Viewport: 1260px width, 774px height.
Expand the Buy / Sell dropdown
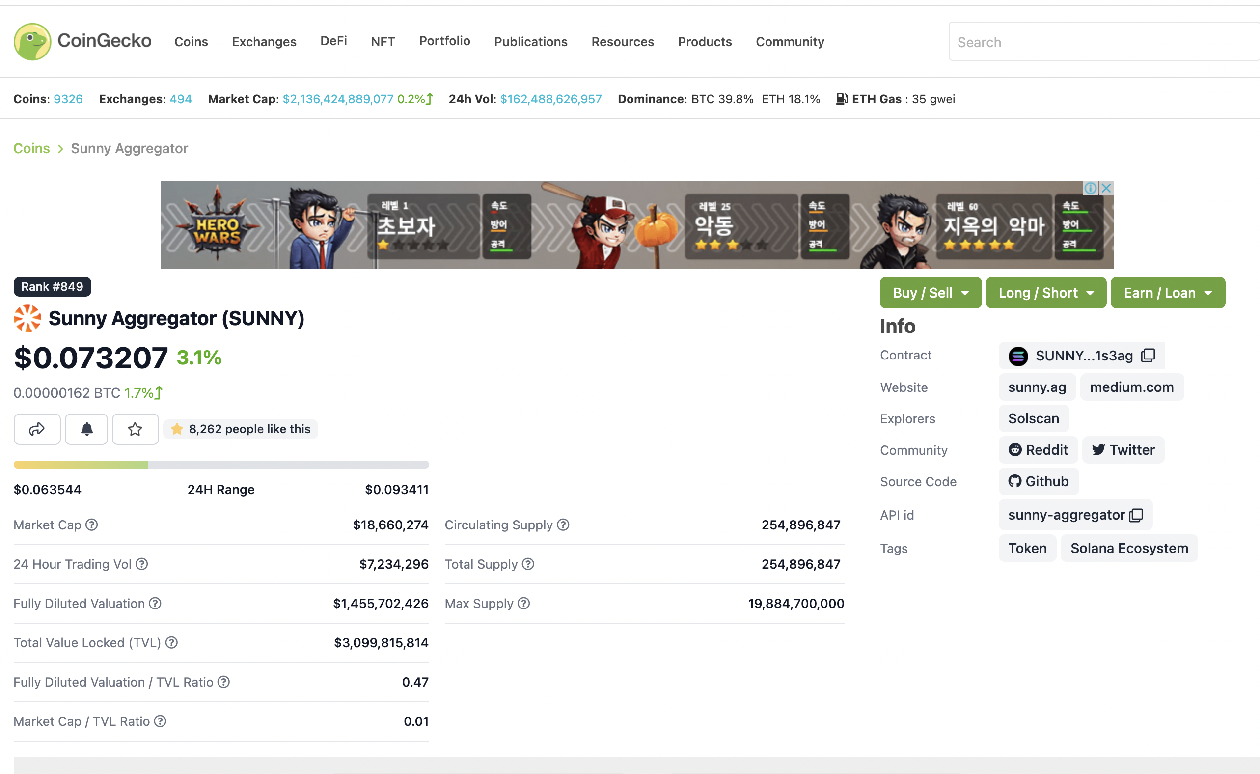[930, 293]
